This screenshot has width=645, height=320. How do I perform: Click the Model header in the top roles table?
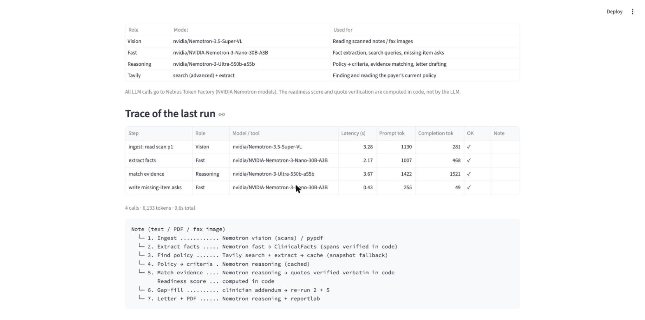coord(250,30)
